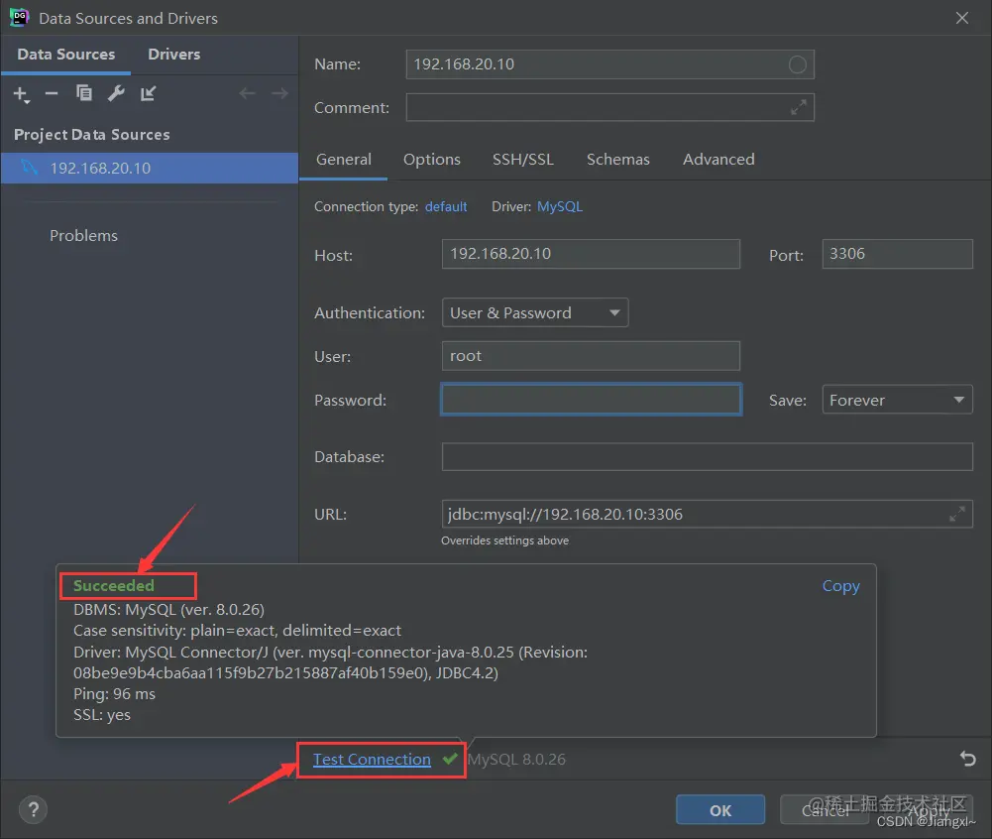Select 192.168.20.10 data source in list
Viewport: 992px width, 839px height.
point(150,168)
